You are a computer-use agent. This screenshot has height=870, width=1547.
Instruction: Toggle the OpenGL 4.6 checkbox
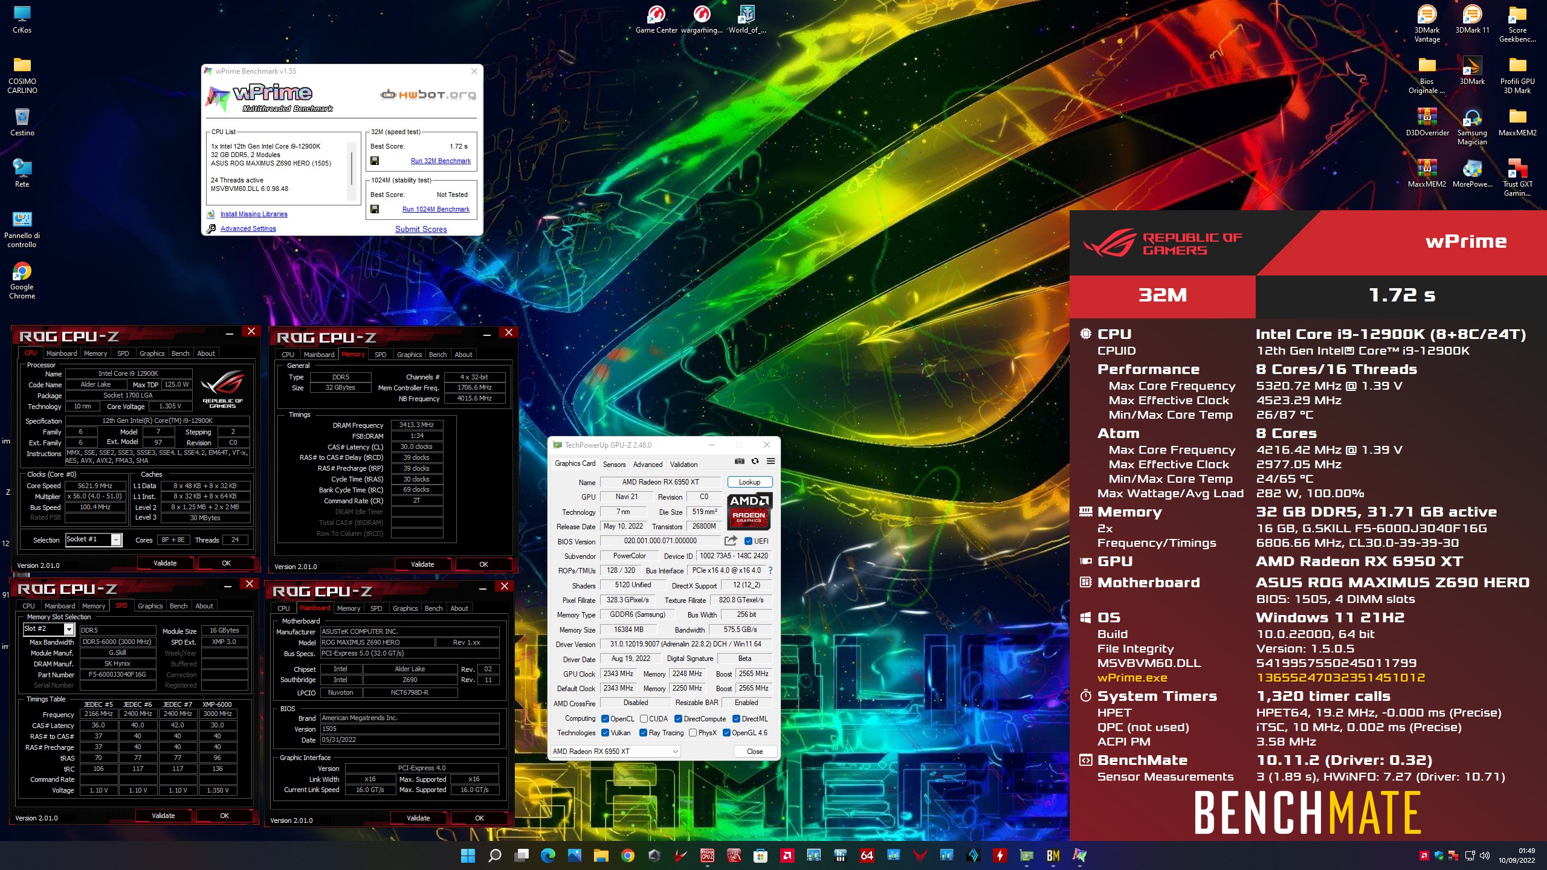(726, 733)
